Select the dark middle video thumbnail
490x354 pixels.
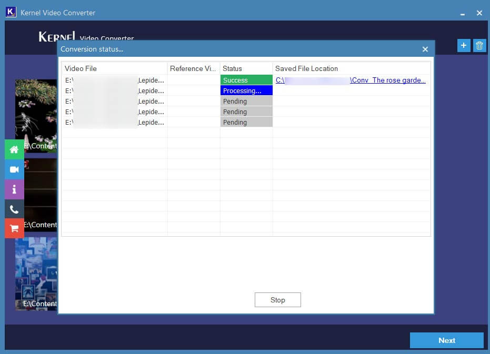[x=41, y=194]
